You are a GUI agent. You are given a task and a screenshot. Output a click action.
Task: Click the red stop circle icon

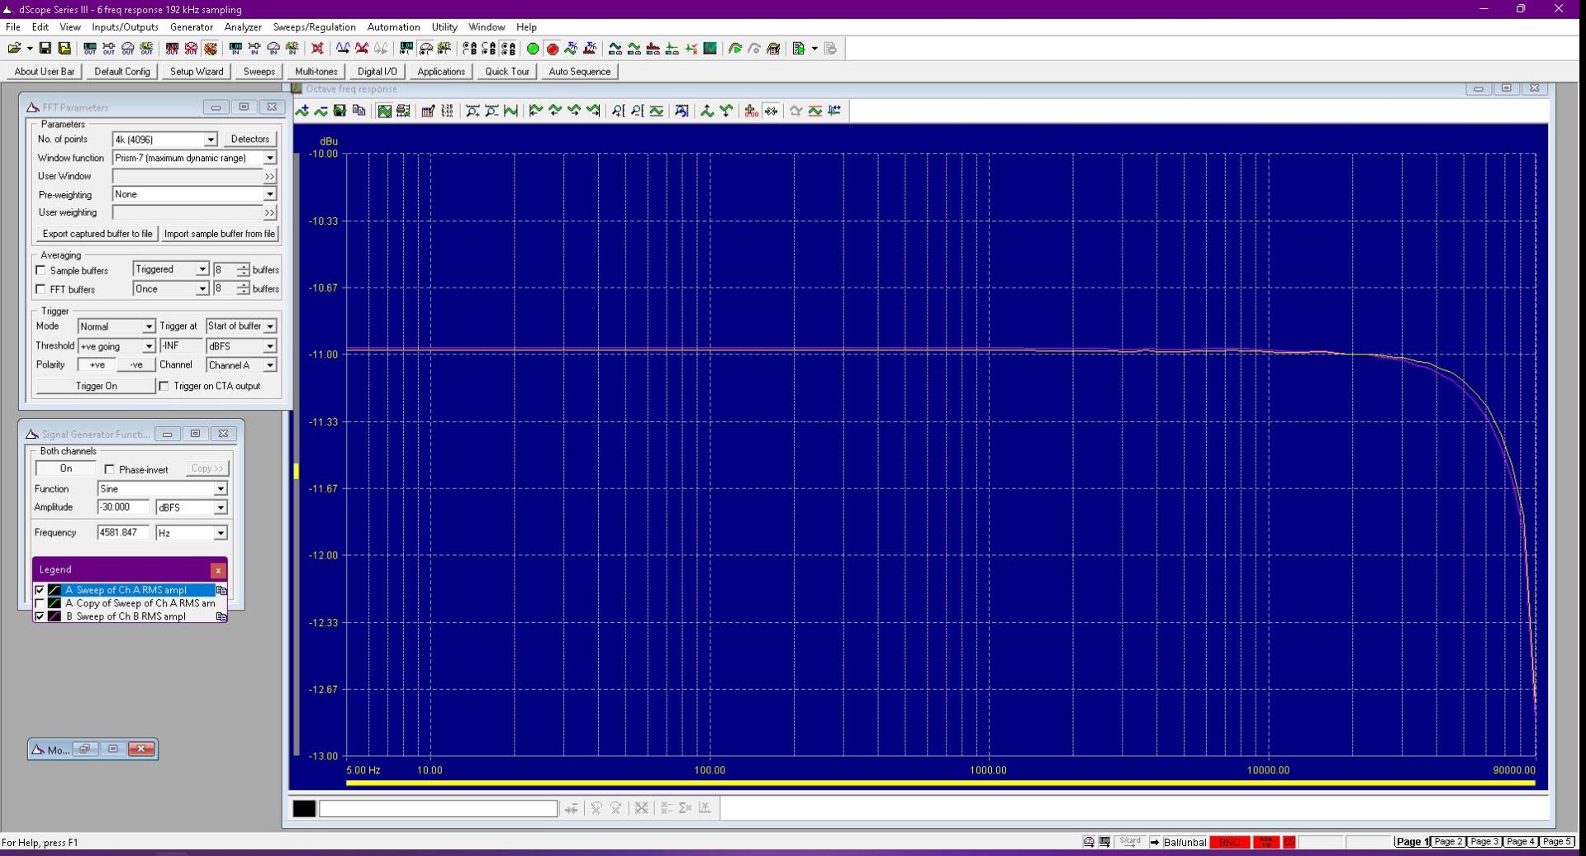[553, 49]
